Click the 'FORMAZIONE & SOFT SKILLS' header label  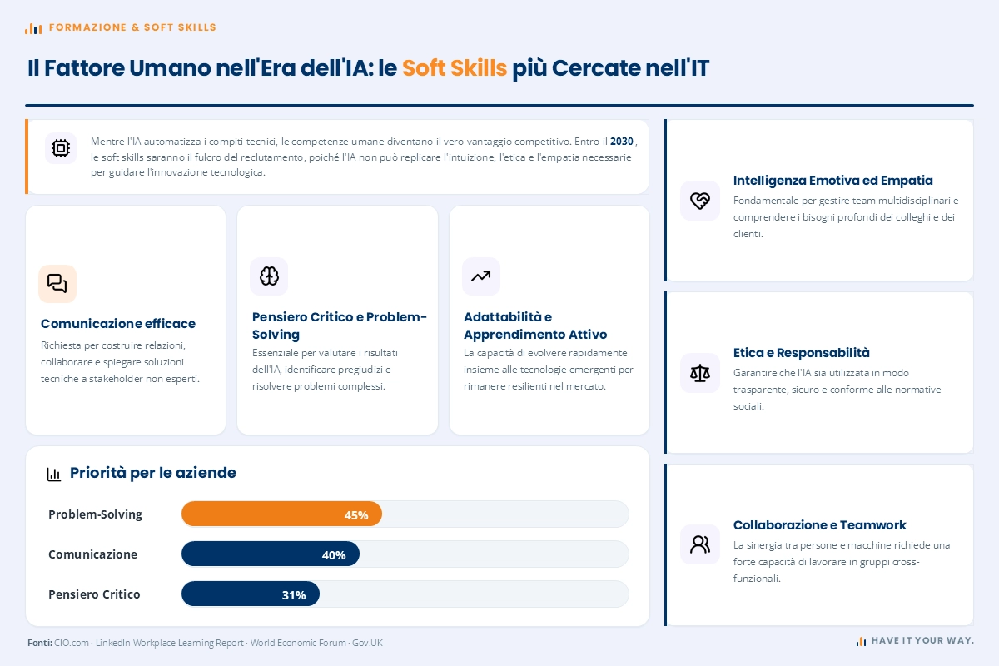pyautogui.click(x=132, y=27)
